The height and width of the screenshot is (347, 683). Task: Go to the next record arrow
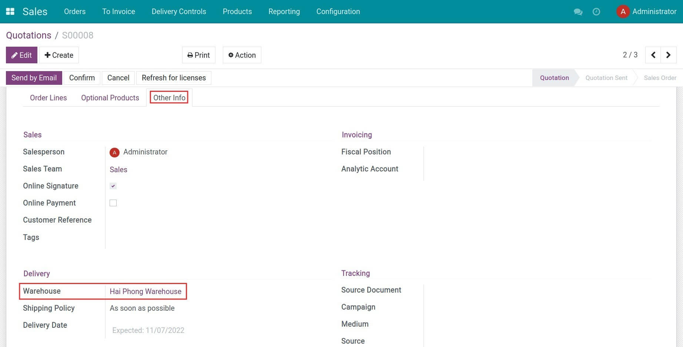pos(668,55)
